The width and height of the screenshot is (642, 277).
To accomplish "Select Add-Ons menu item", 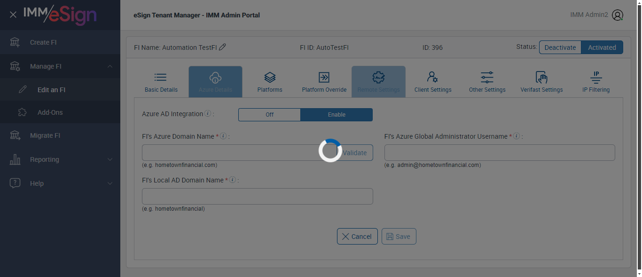I will pyautogui.click(x=60, y=112).
